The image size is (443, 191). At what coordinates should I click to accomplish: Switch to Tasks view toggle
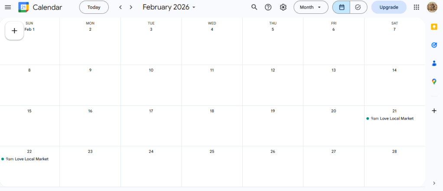pyautogui.click(x=358, y=7)
